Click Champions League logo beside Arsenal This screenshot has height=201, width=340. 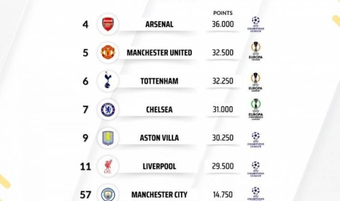tap(256, 24)
